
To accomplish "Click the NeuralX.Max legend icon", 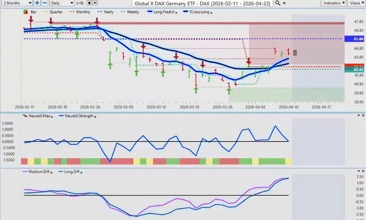I will (x=26, y=116).
